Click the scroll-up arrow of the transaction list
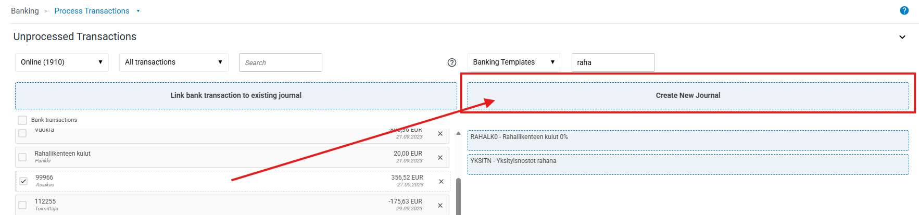The width and height of the screenshot is (919, 215). tap(458, 133)
